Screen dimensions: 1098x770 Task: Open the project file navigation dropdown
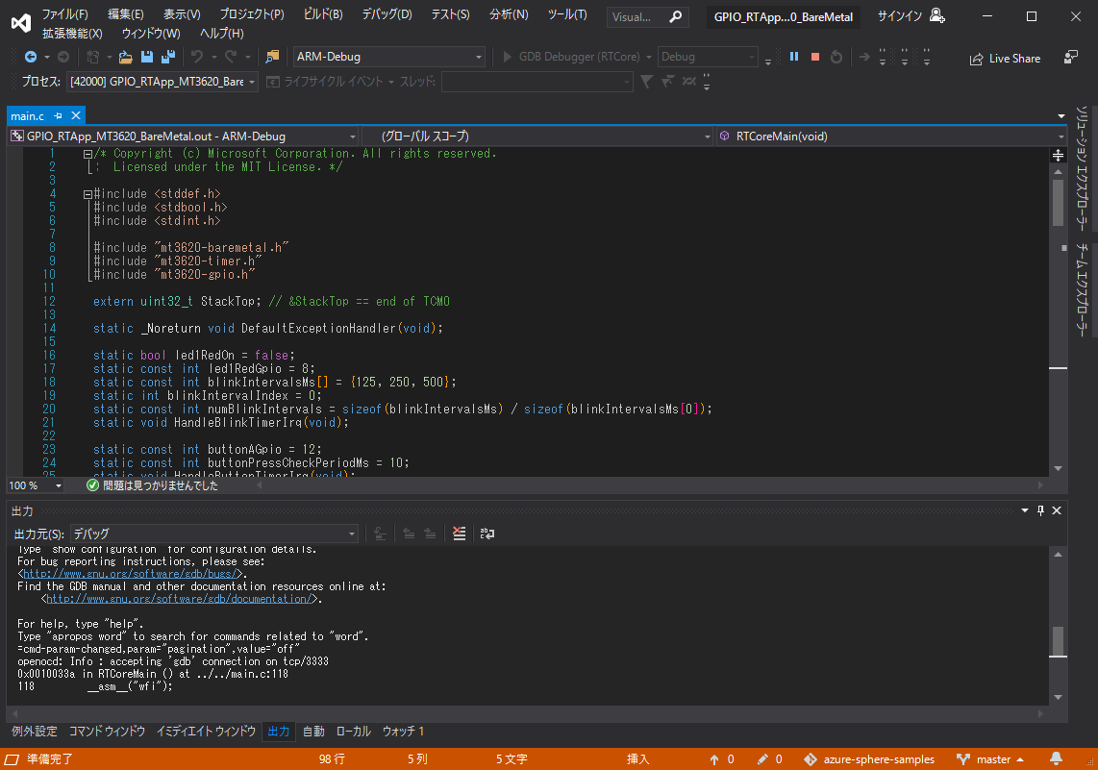point(184,137)
